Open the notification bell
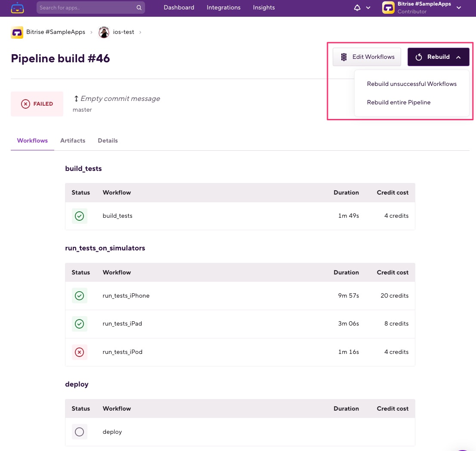The height and width of the screenshot is (451, 476). [357, 8]
